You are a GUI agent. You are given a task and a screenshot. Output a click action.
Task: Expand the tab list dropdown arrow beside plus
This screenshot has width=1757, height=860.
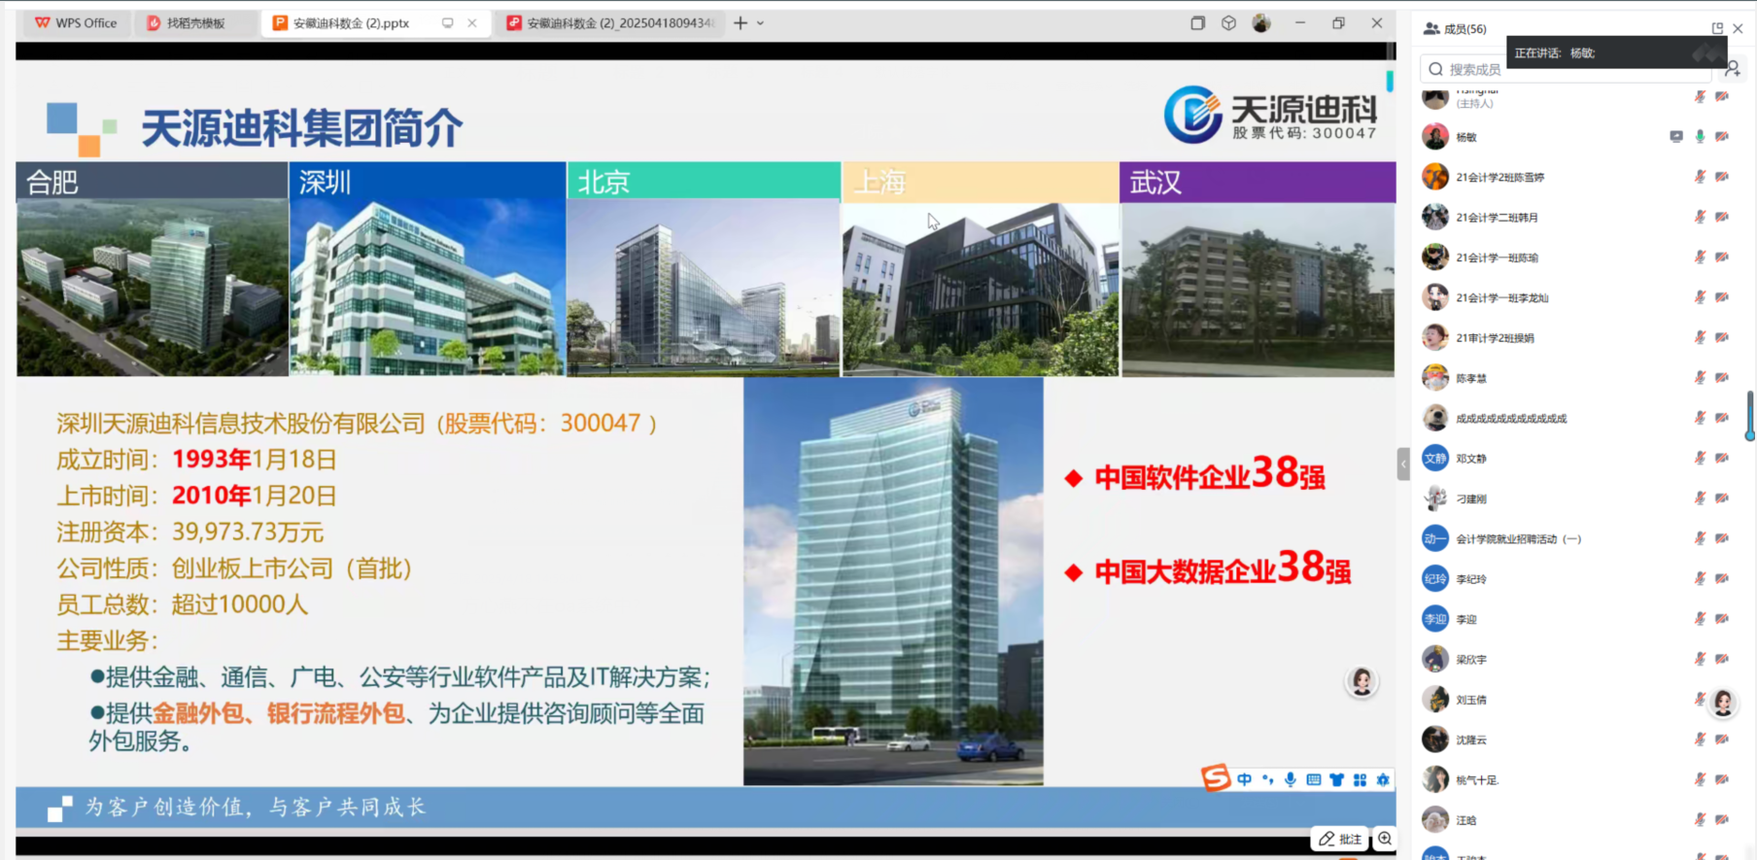click(760, 23)
